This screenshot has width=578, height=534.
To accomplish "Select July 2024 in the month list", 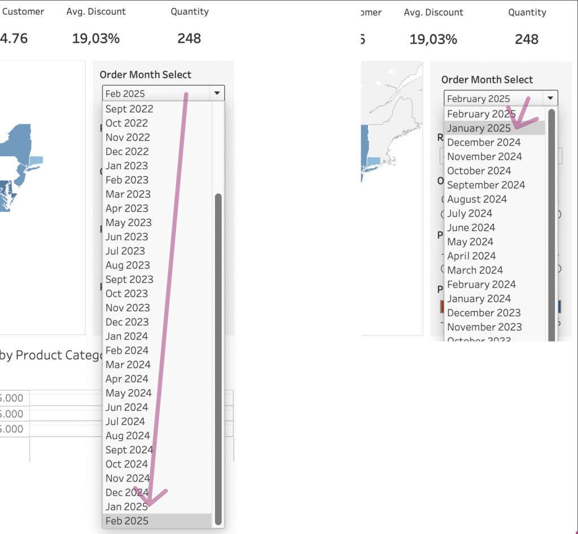I will click(x=470, y=213).
